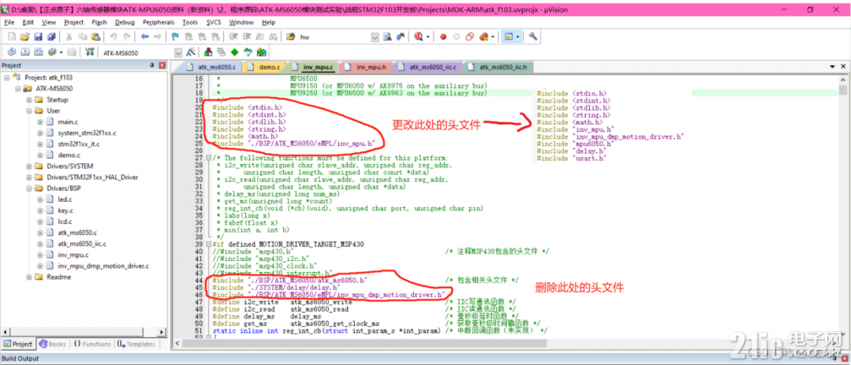Screen dimensions: 851x365
Task: Click the Open file toolbar icon
Action: 24,37
